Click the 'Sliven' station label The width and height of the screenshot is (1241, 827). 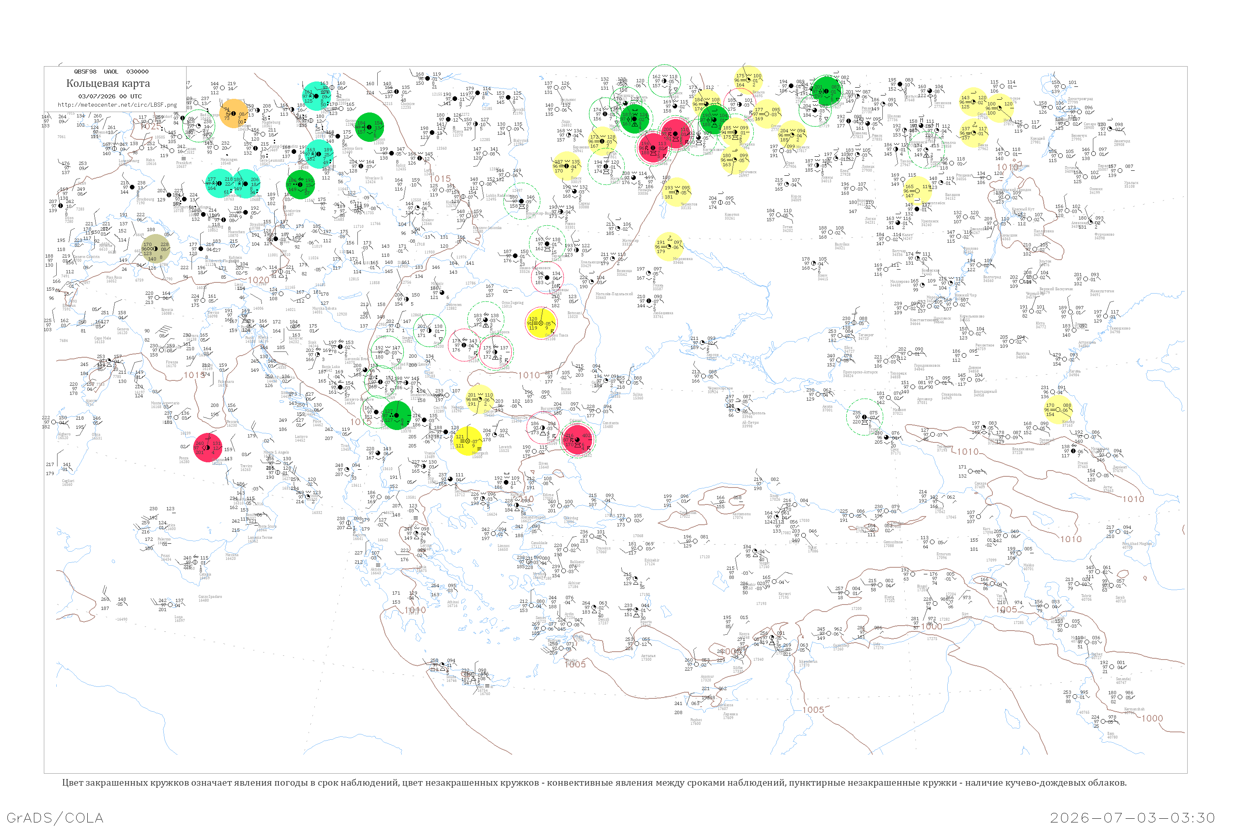click(544, 464)
